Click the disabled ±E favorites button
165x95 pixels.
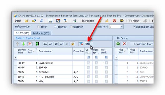point(67,44)
